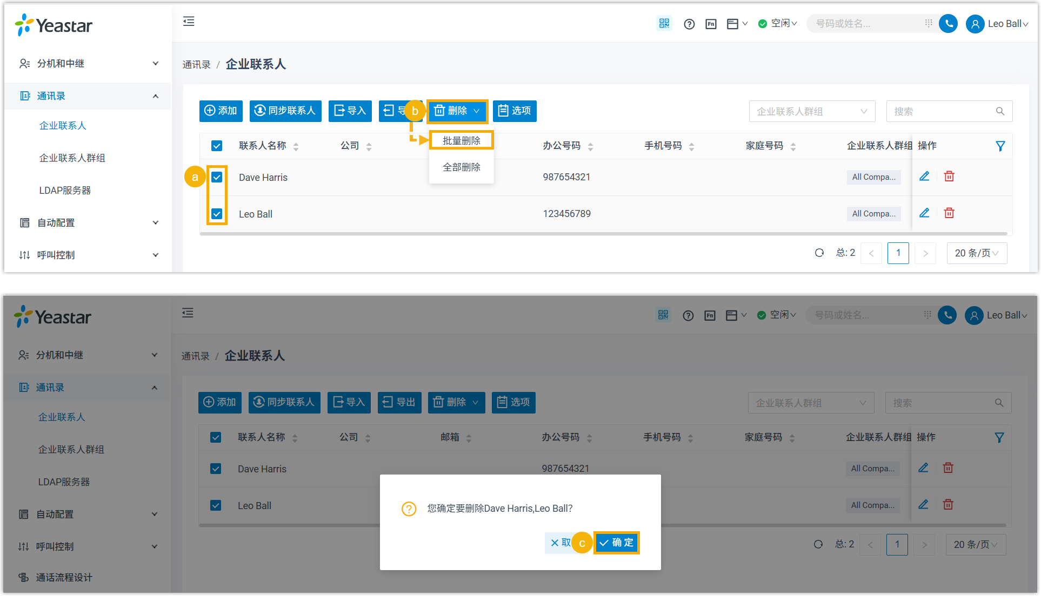Uncheck the Leo Ball row checkbox
Image resolution: width=1041 pixels, height=596 pixels.
coord(217,214)
